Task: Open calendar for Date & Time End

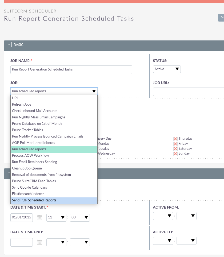Action: [39, 242]
